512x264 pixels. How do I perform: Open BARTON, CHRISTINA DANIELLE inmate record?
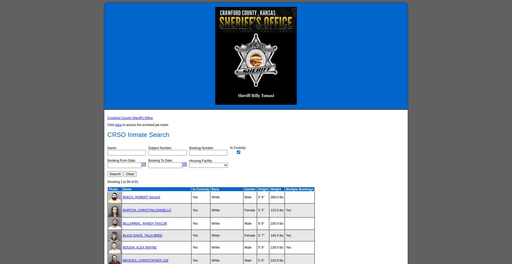(x=147, y=210)
